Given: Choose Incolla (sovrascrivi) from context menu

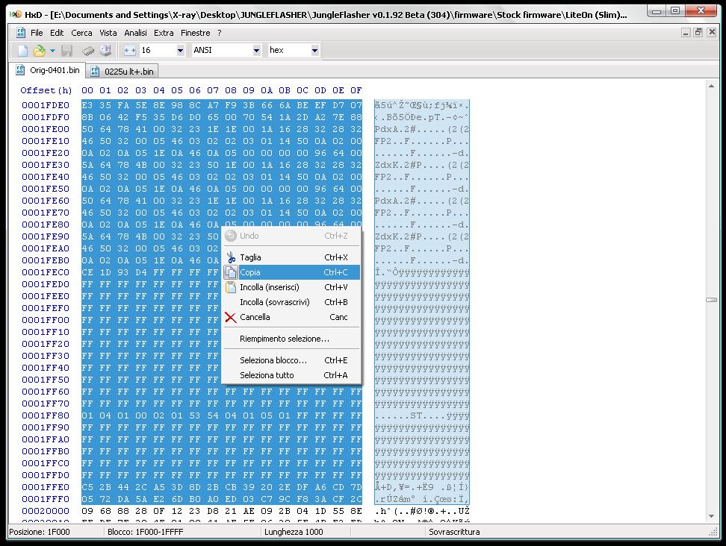Looking at the screenshot, I should pos(292,302).
